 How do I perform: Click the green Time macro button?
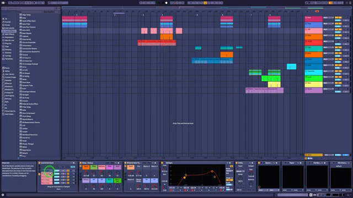coord(94,167)
